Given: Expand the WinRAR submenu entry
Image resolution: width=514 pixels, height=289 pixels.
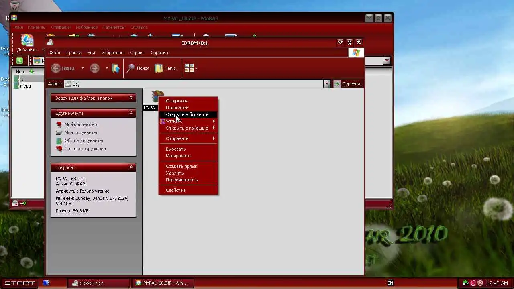Looking at the screenshot, I should coord(188,121).
